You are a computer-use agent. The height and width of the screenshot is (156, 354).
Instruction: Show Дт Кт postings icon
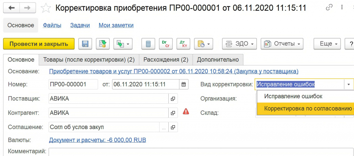click(183, 44)
